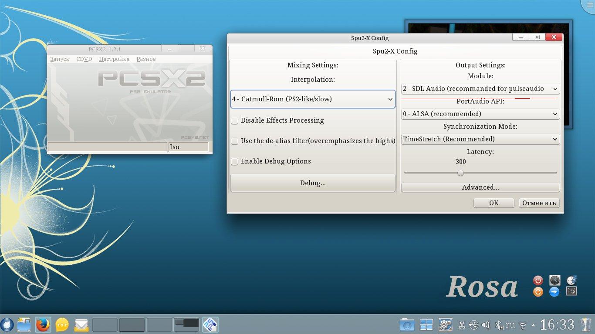Open the CDVD menu in PCSX2

point(84,59)
